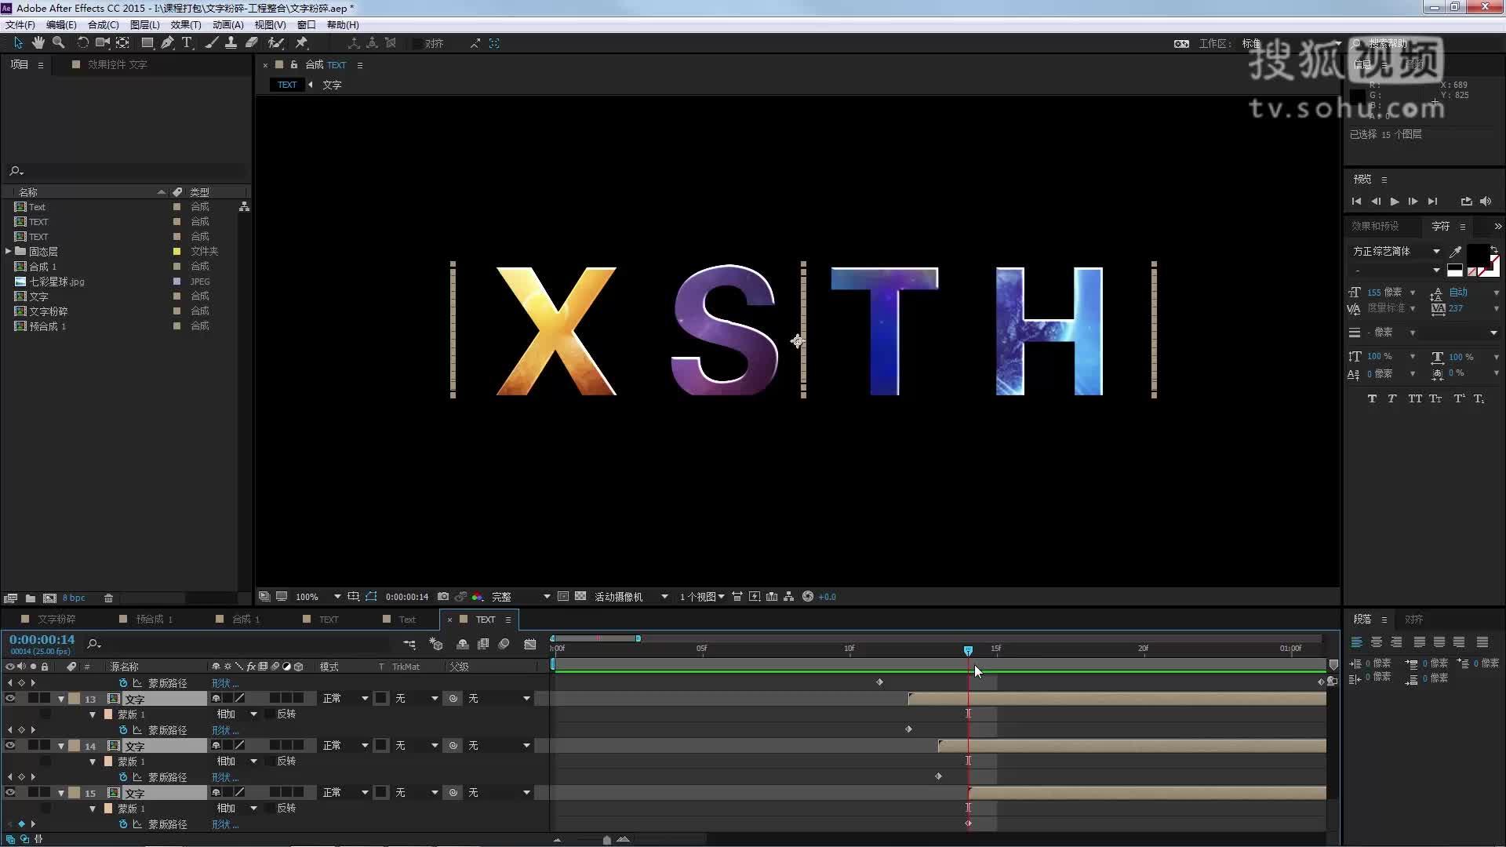Hide layer 13 文字 with eye toggle
This screenshot has height=847, width=1506.
pyautogui.click(x=10, y=698)
